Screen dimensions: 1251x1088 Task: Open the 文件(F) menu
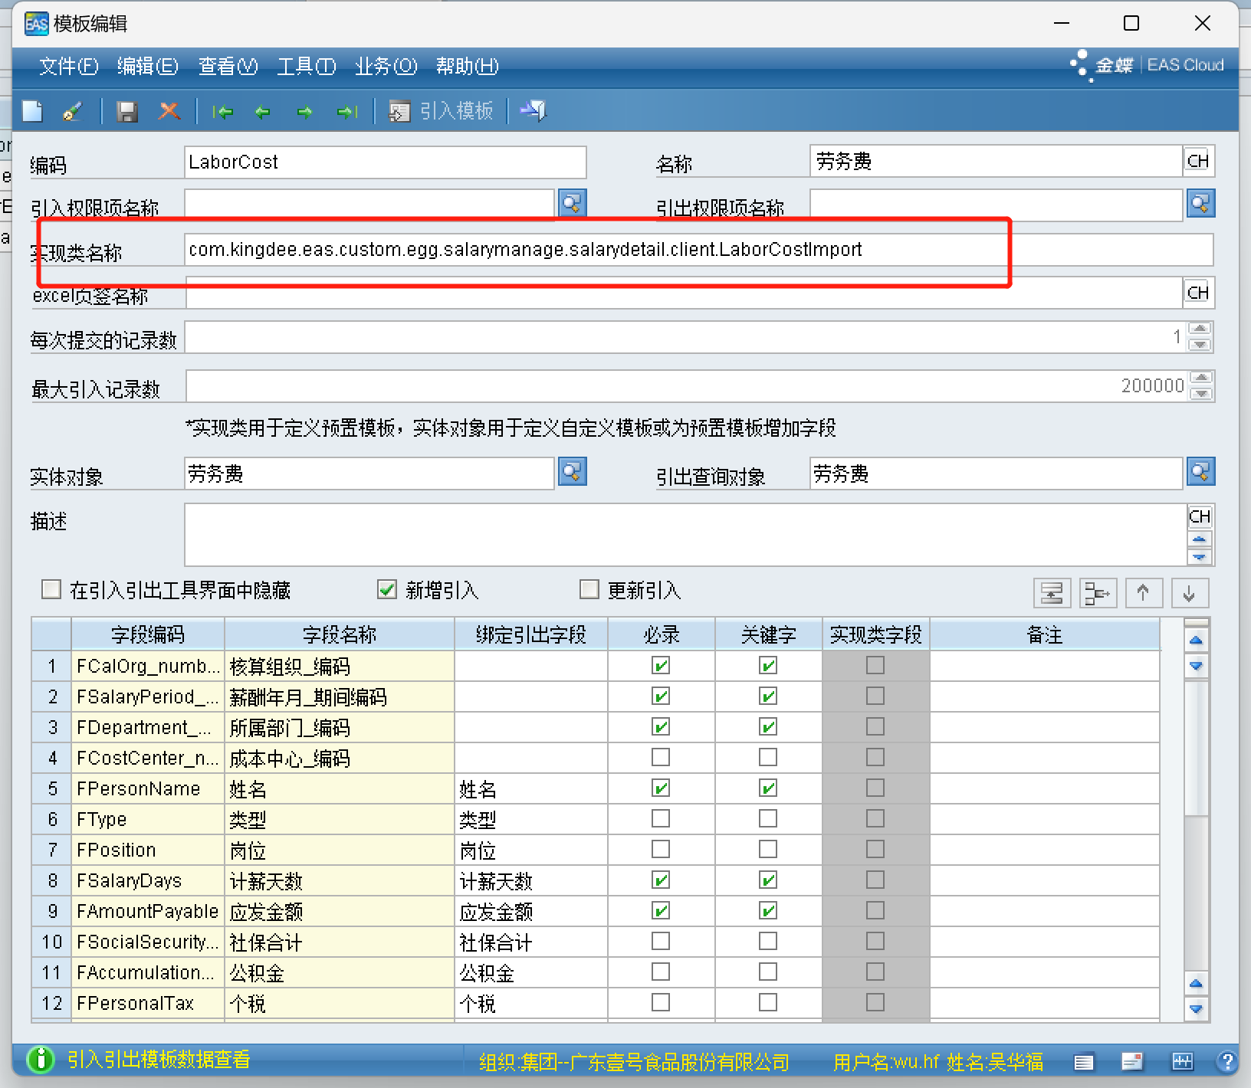tap(68, 66)
